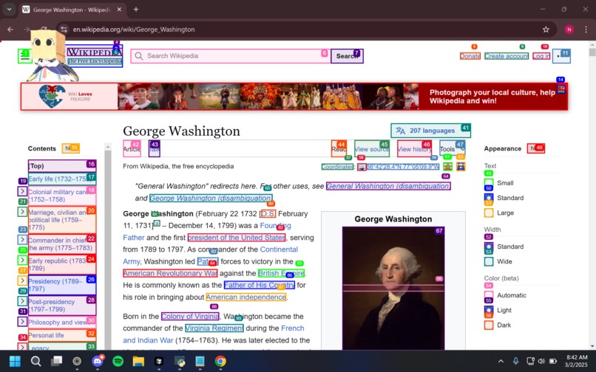The width and height of the screenshot is (596, 372).
Task: Open the Virginia Regiment link
Action: click(214, 328)
